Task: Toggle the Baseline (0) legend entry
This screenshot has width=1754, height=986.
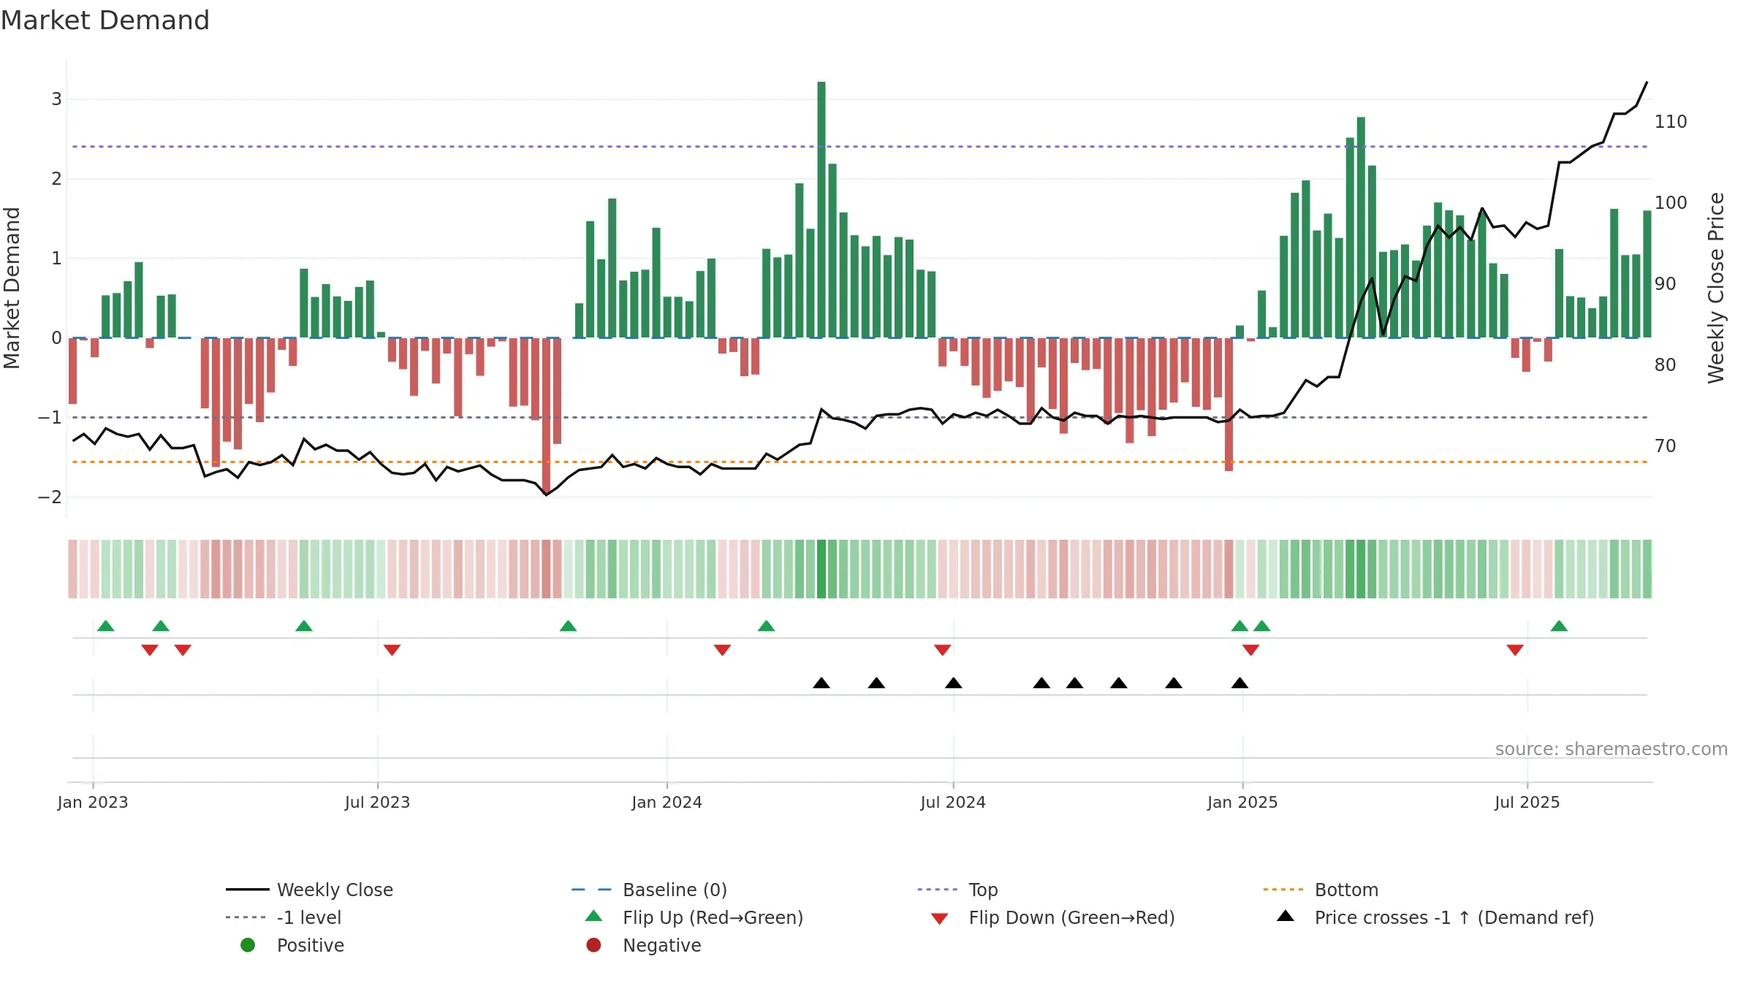Action: [649, 890]
